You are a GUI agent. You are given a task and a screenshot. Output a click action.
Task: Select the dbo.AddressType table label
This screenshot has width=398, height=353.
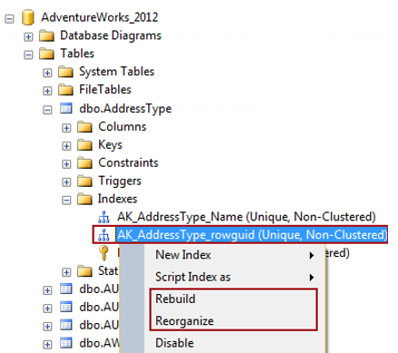[125, 109]
